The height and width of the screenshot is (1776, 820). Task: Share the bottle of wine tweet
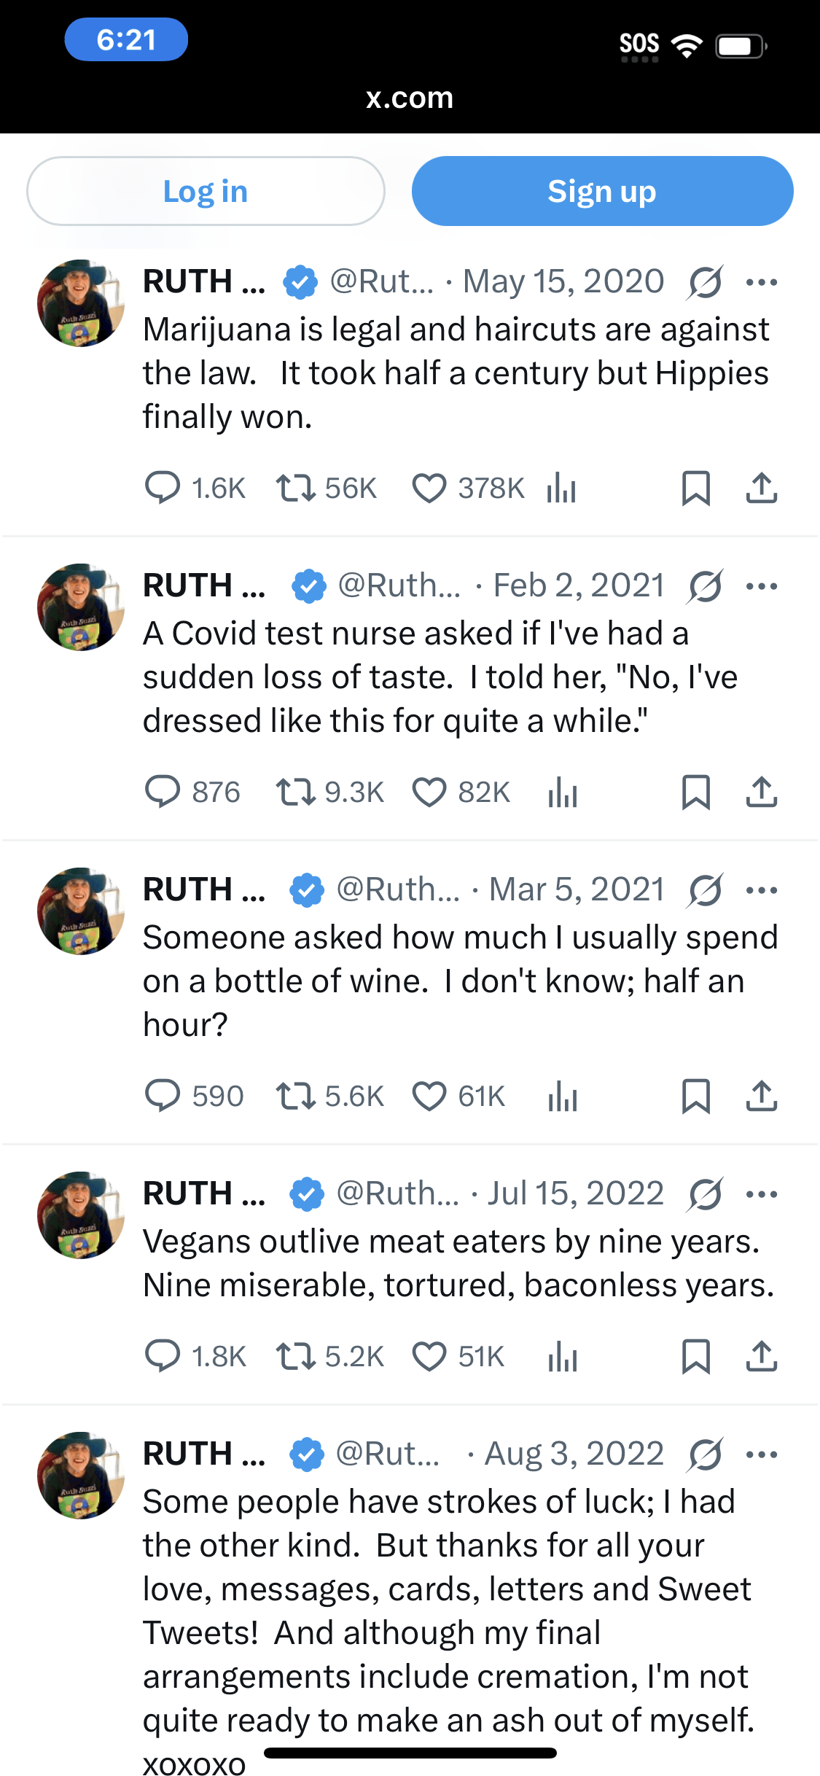(761, 1096)
